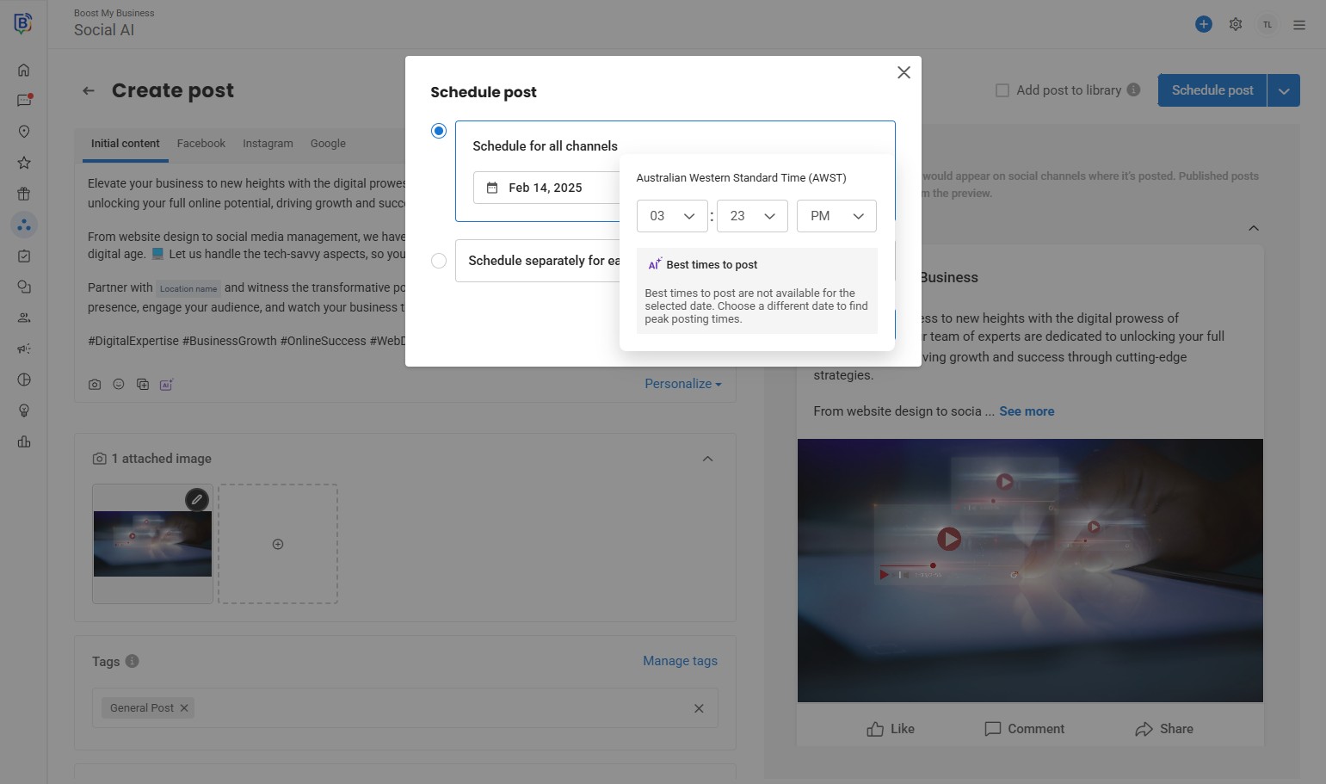Open the hour dropdown showing 03
1326x784 pixels.
672,216
